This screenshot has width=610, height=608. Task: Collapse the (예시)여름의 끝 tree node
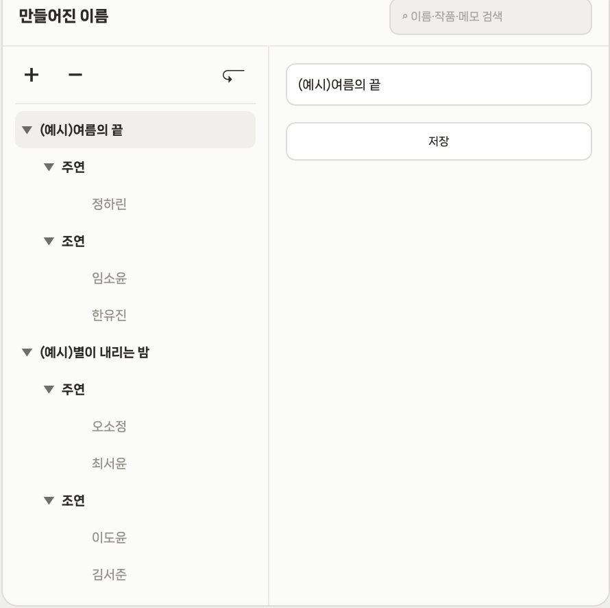27,130
